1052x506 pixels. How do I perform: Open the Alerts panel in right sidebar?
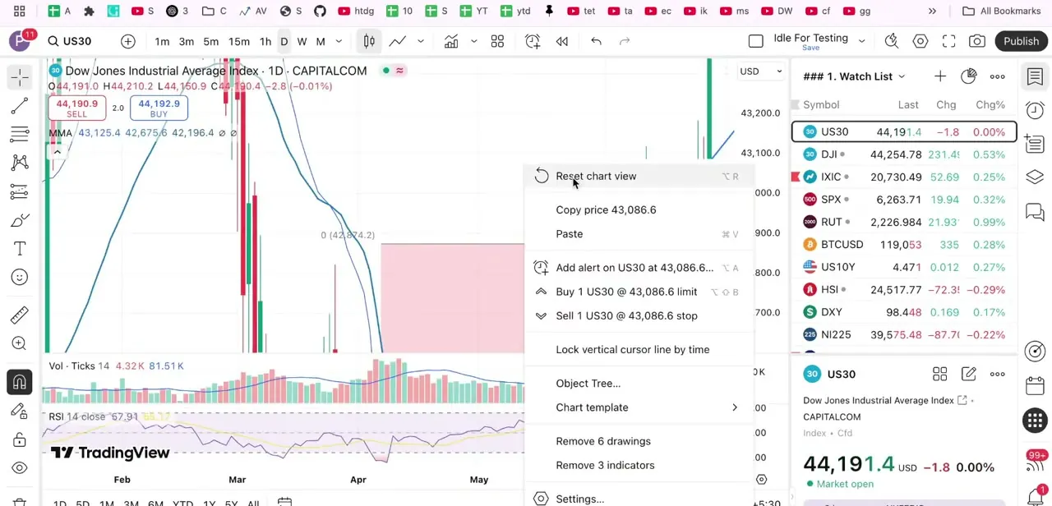(1035, 111)
